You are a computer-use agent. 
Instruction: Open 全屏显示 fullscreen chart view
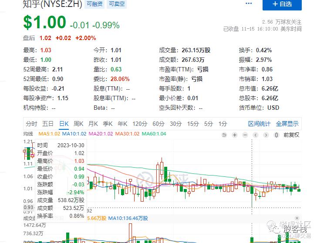[287, 124]
